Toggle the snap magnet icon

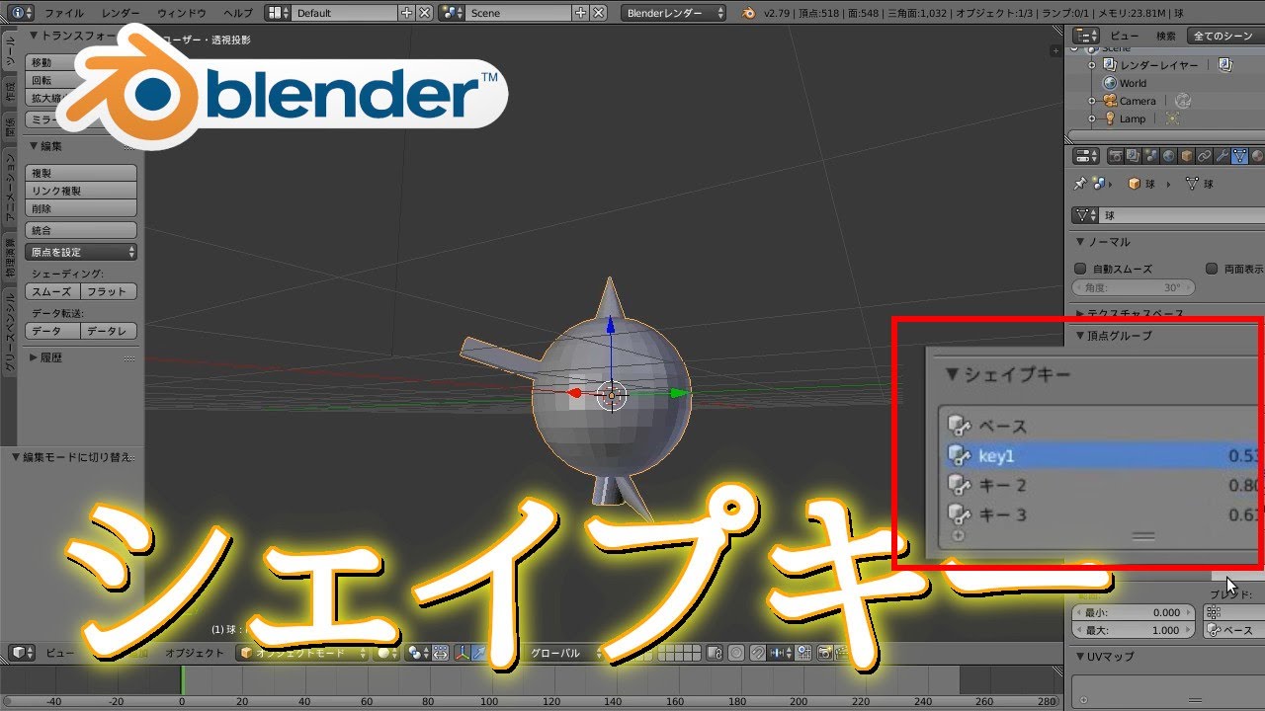(758, 653)
